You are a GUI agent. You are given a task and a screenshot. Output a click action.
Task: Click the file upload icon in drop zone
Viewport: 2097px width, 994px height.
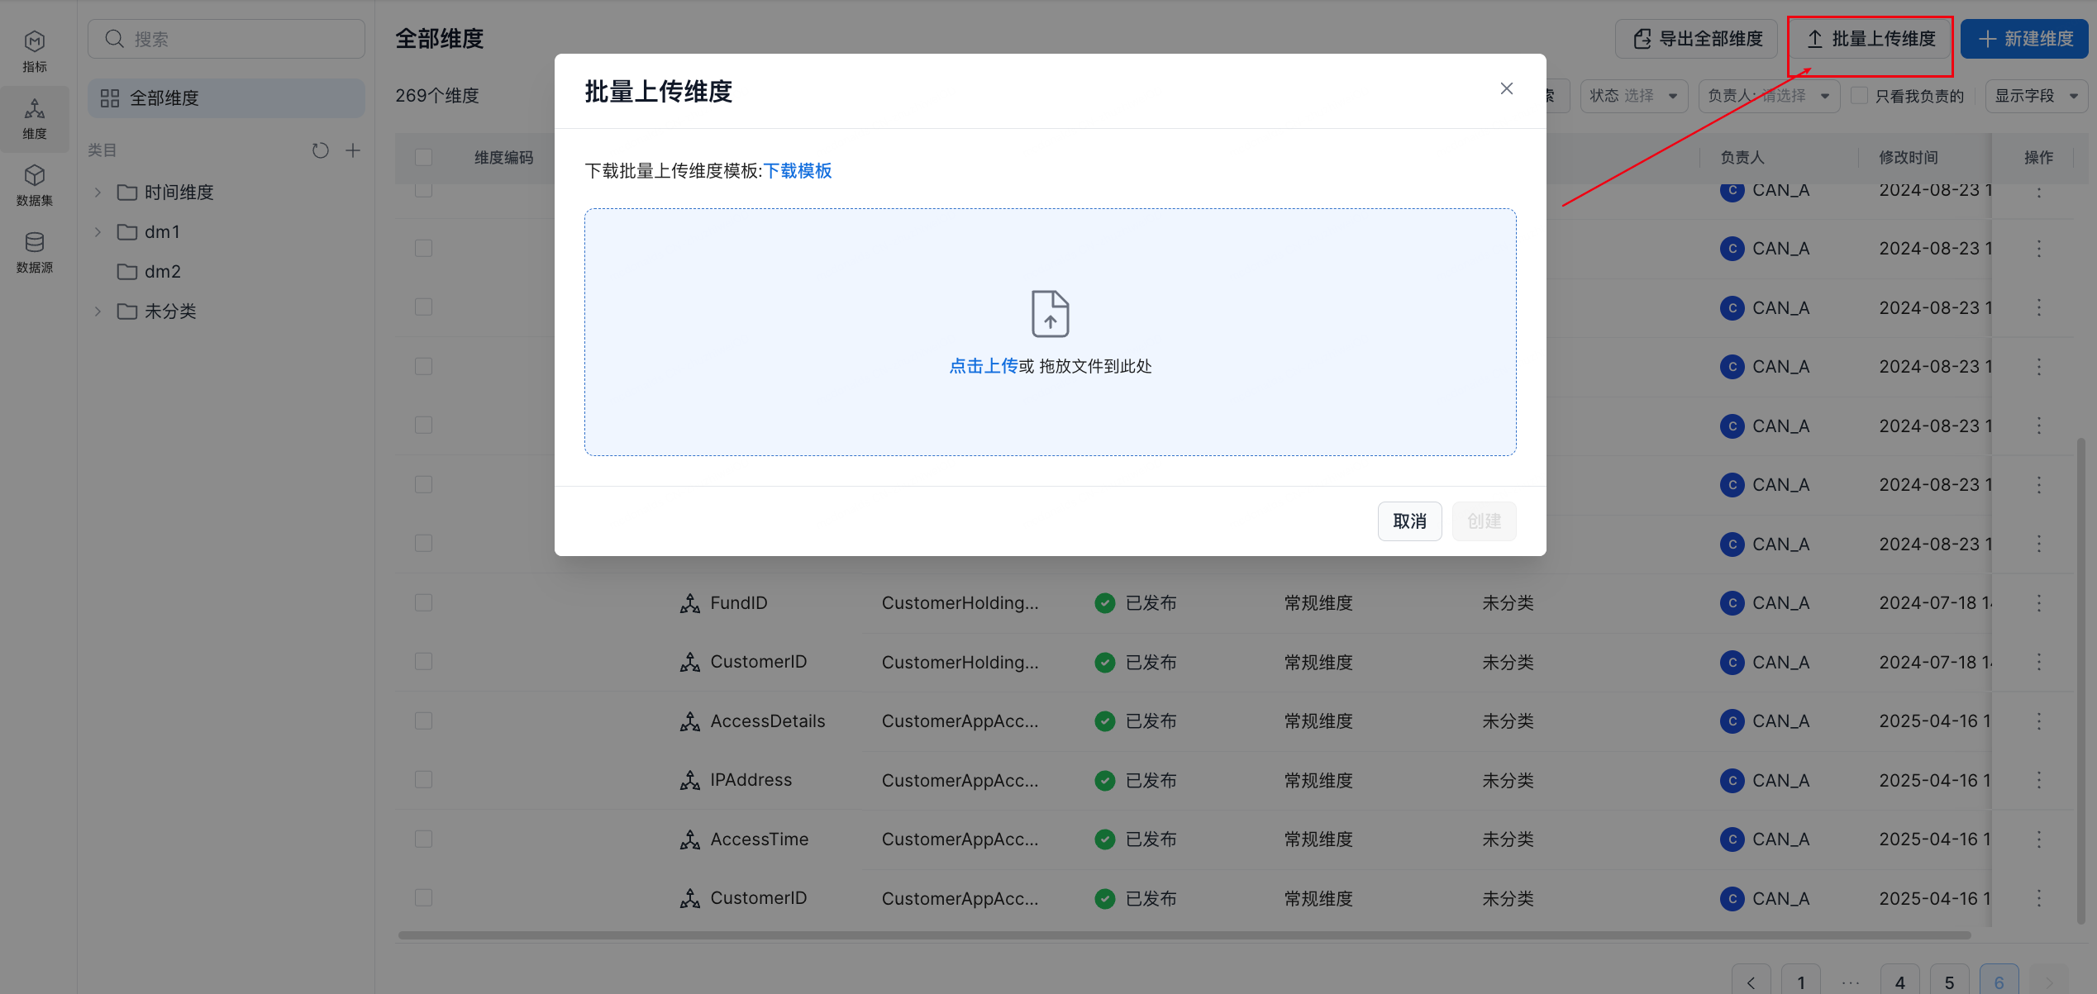(1050, 313)
